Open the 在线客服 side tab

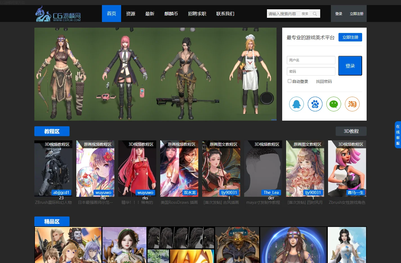pyautogui.click(x=398, y=135)
